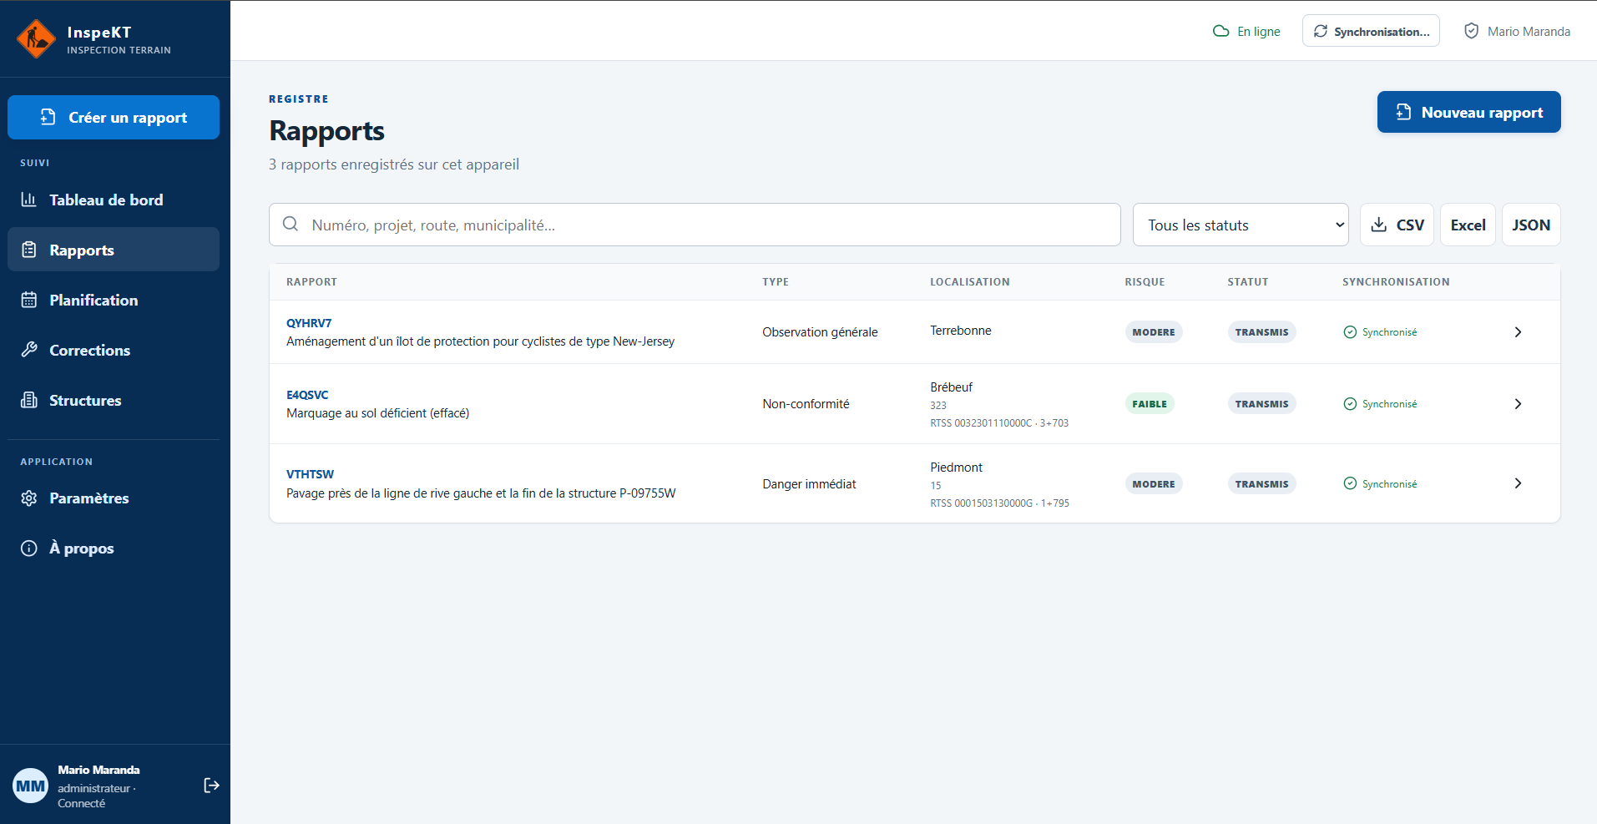Export reports as CSV

point(1397,225)
